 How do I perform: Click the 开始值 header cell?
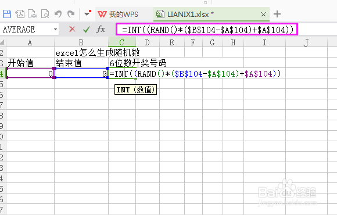point(30,63)
